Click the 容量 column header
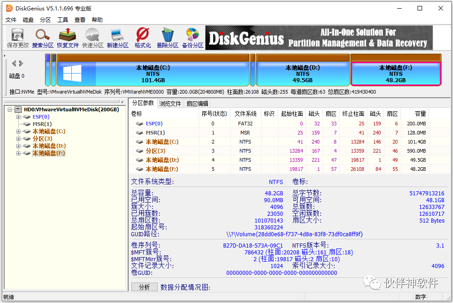The height and width of the screenshot is (303, 453). click(414, 114)
